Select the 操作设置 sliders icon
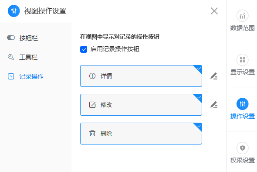The height and width of the screenshot is (172, 257). [243, 104]
